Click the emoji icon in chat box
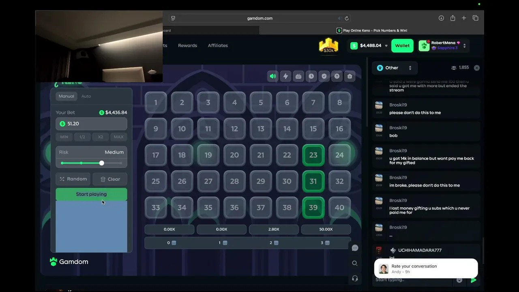 click(x=459, y=280)
